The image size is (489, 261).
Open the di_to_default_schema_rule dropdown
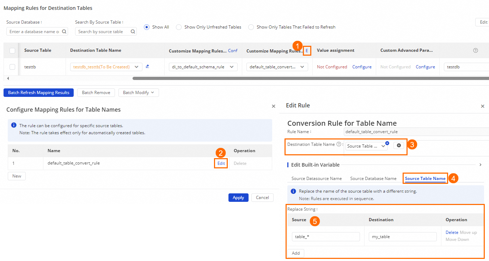point(203,67)
